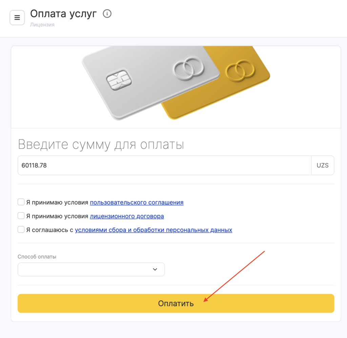Open the пользовательского соглашения link
Screen dimensions: 347x338
[137, 203]
